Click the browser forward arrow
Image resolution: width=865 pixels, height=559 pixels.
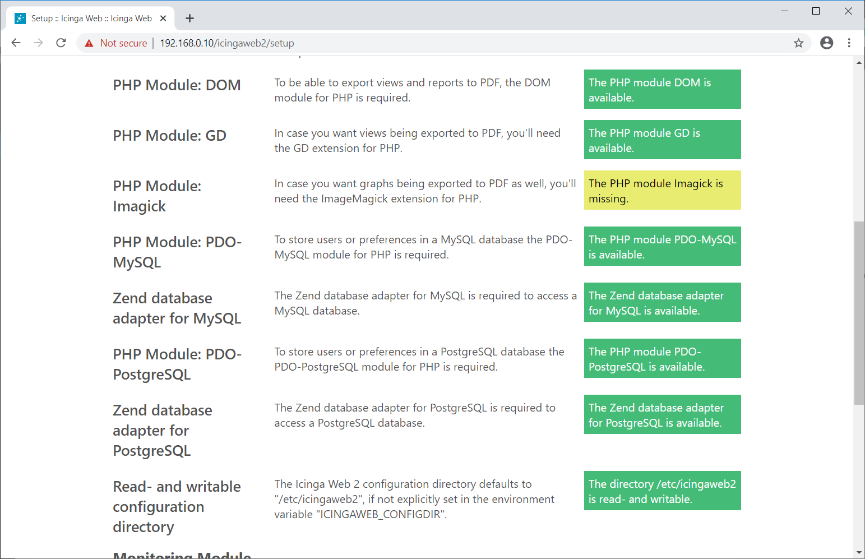click(38, 43)
